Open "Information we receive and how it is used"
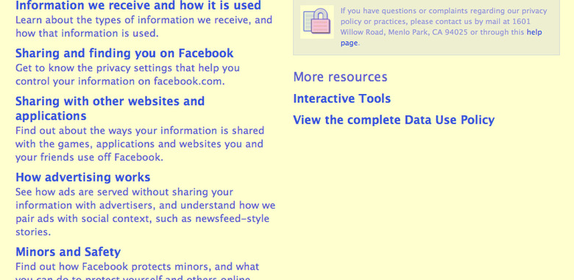 (x=138, y=5)
